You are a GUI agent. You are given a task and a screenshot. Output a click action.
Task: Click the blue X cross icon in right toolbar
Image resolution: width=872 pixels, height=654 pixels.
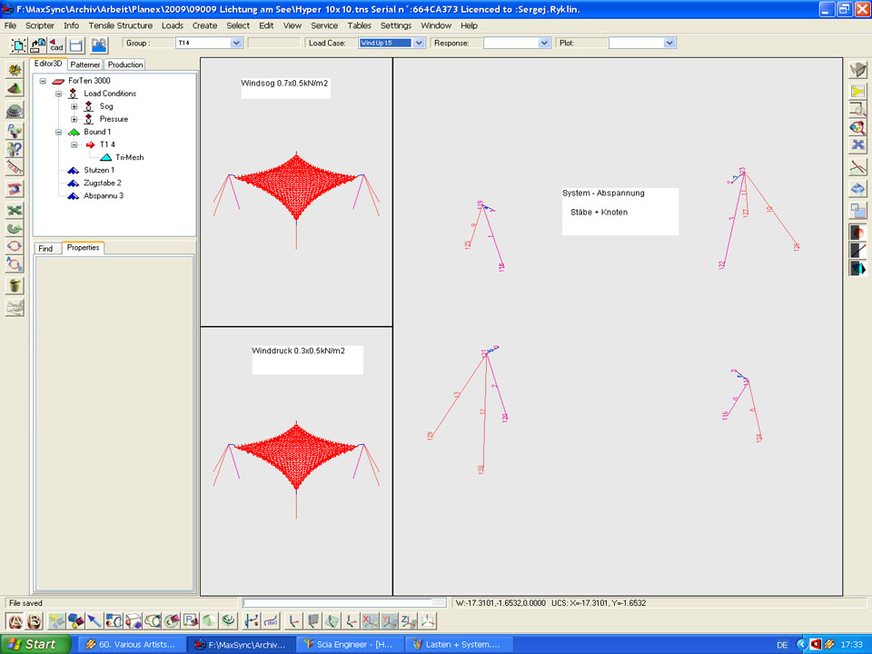(x=858, y=145)
